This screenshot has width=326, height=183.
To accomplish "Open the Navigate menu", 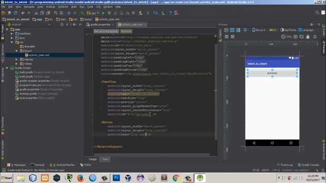I will pos(29,7).
